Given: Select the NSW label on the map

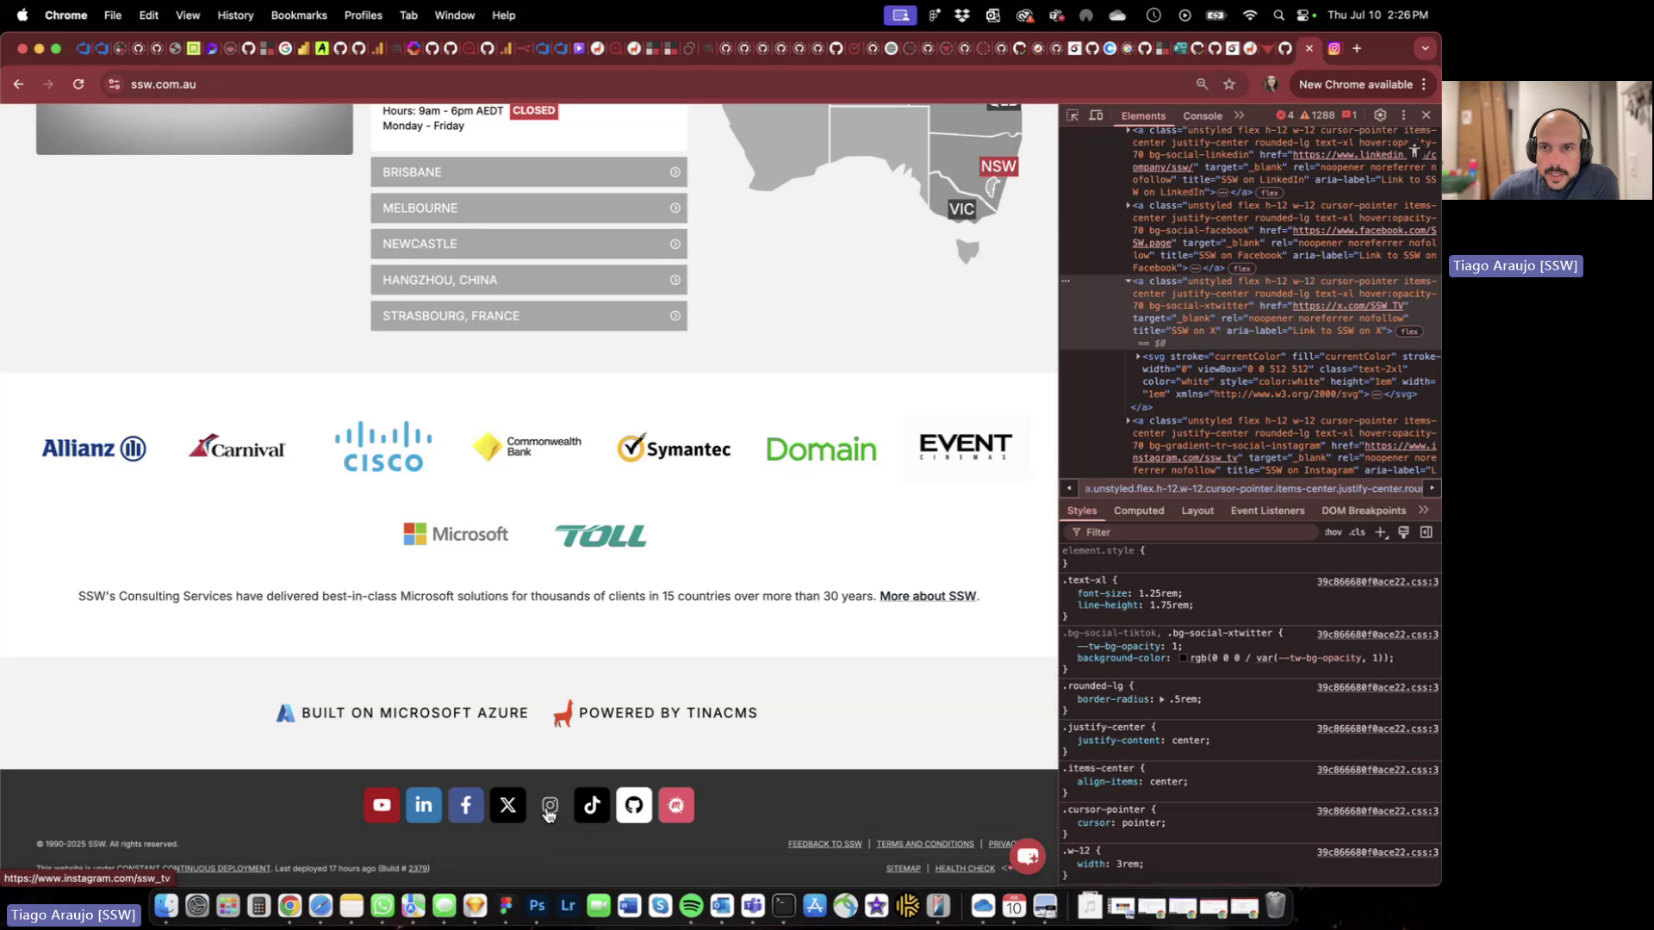Looking at the screenshot, I should click(x=998, y=166).
